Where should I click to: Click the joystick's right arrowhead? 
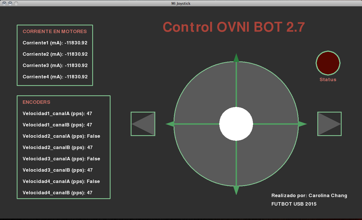(303, 124)
